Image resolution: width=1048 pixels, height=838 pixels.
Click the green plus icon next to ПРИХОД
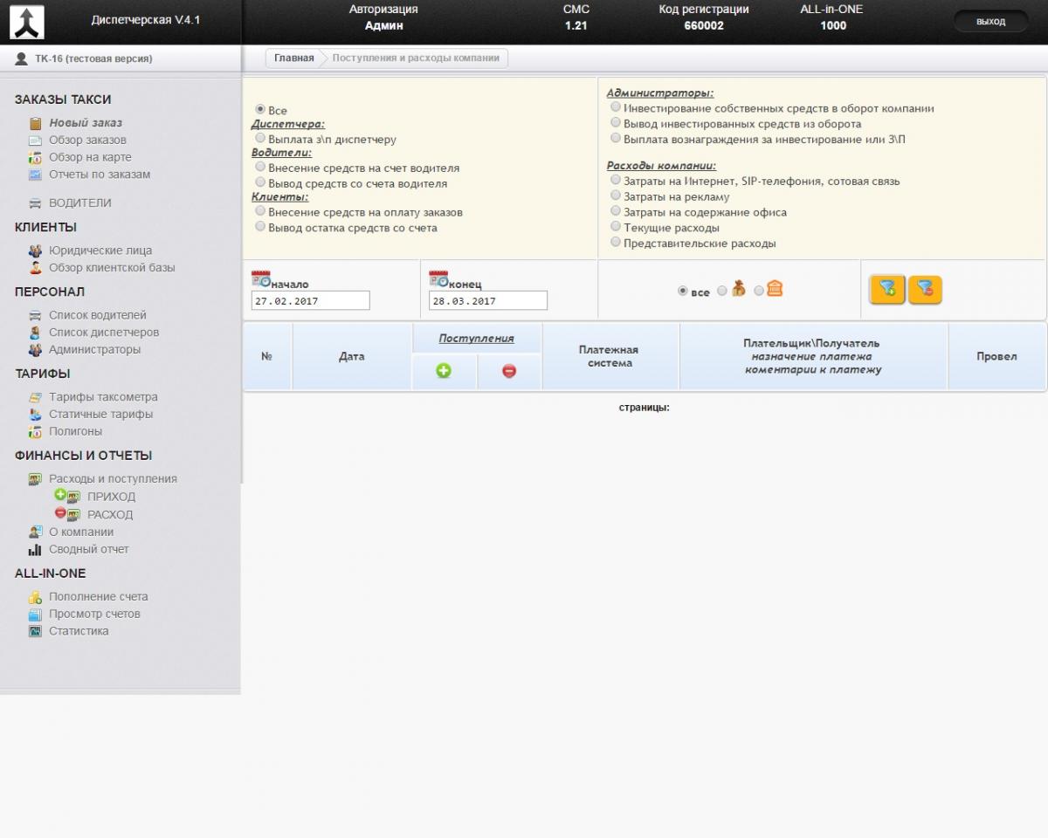pos(60,495)
